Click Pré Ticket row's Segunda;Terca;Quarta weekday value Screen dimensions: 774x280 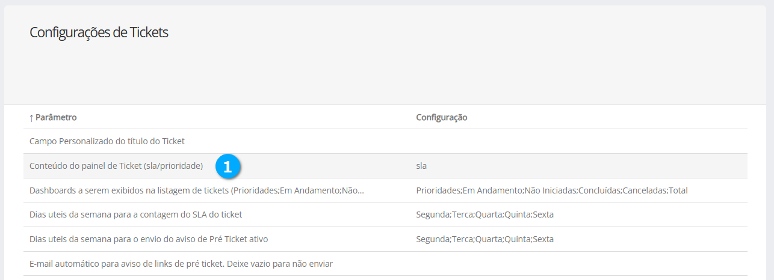click(485, 239)
